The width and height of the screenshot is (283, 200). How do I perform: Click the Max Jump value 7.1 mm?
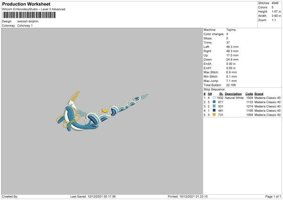(232, 81)
